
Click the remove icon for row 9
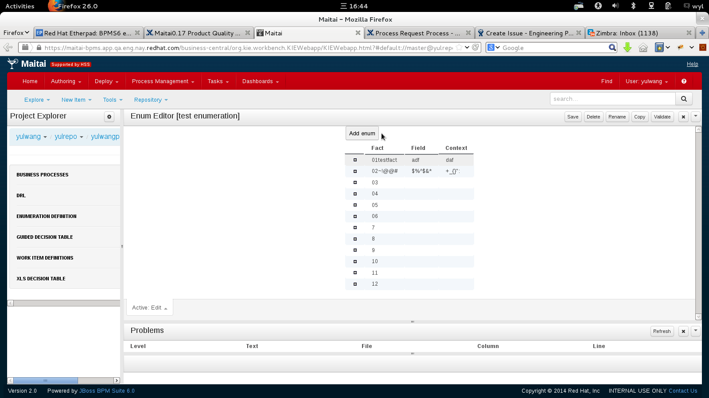coord(355,250)
